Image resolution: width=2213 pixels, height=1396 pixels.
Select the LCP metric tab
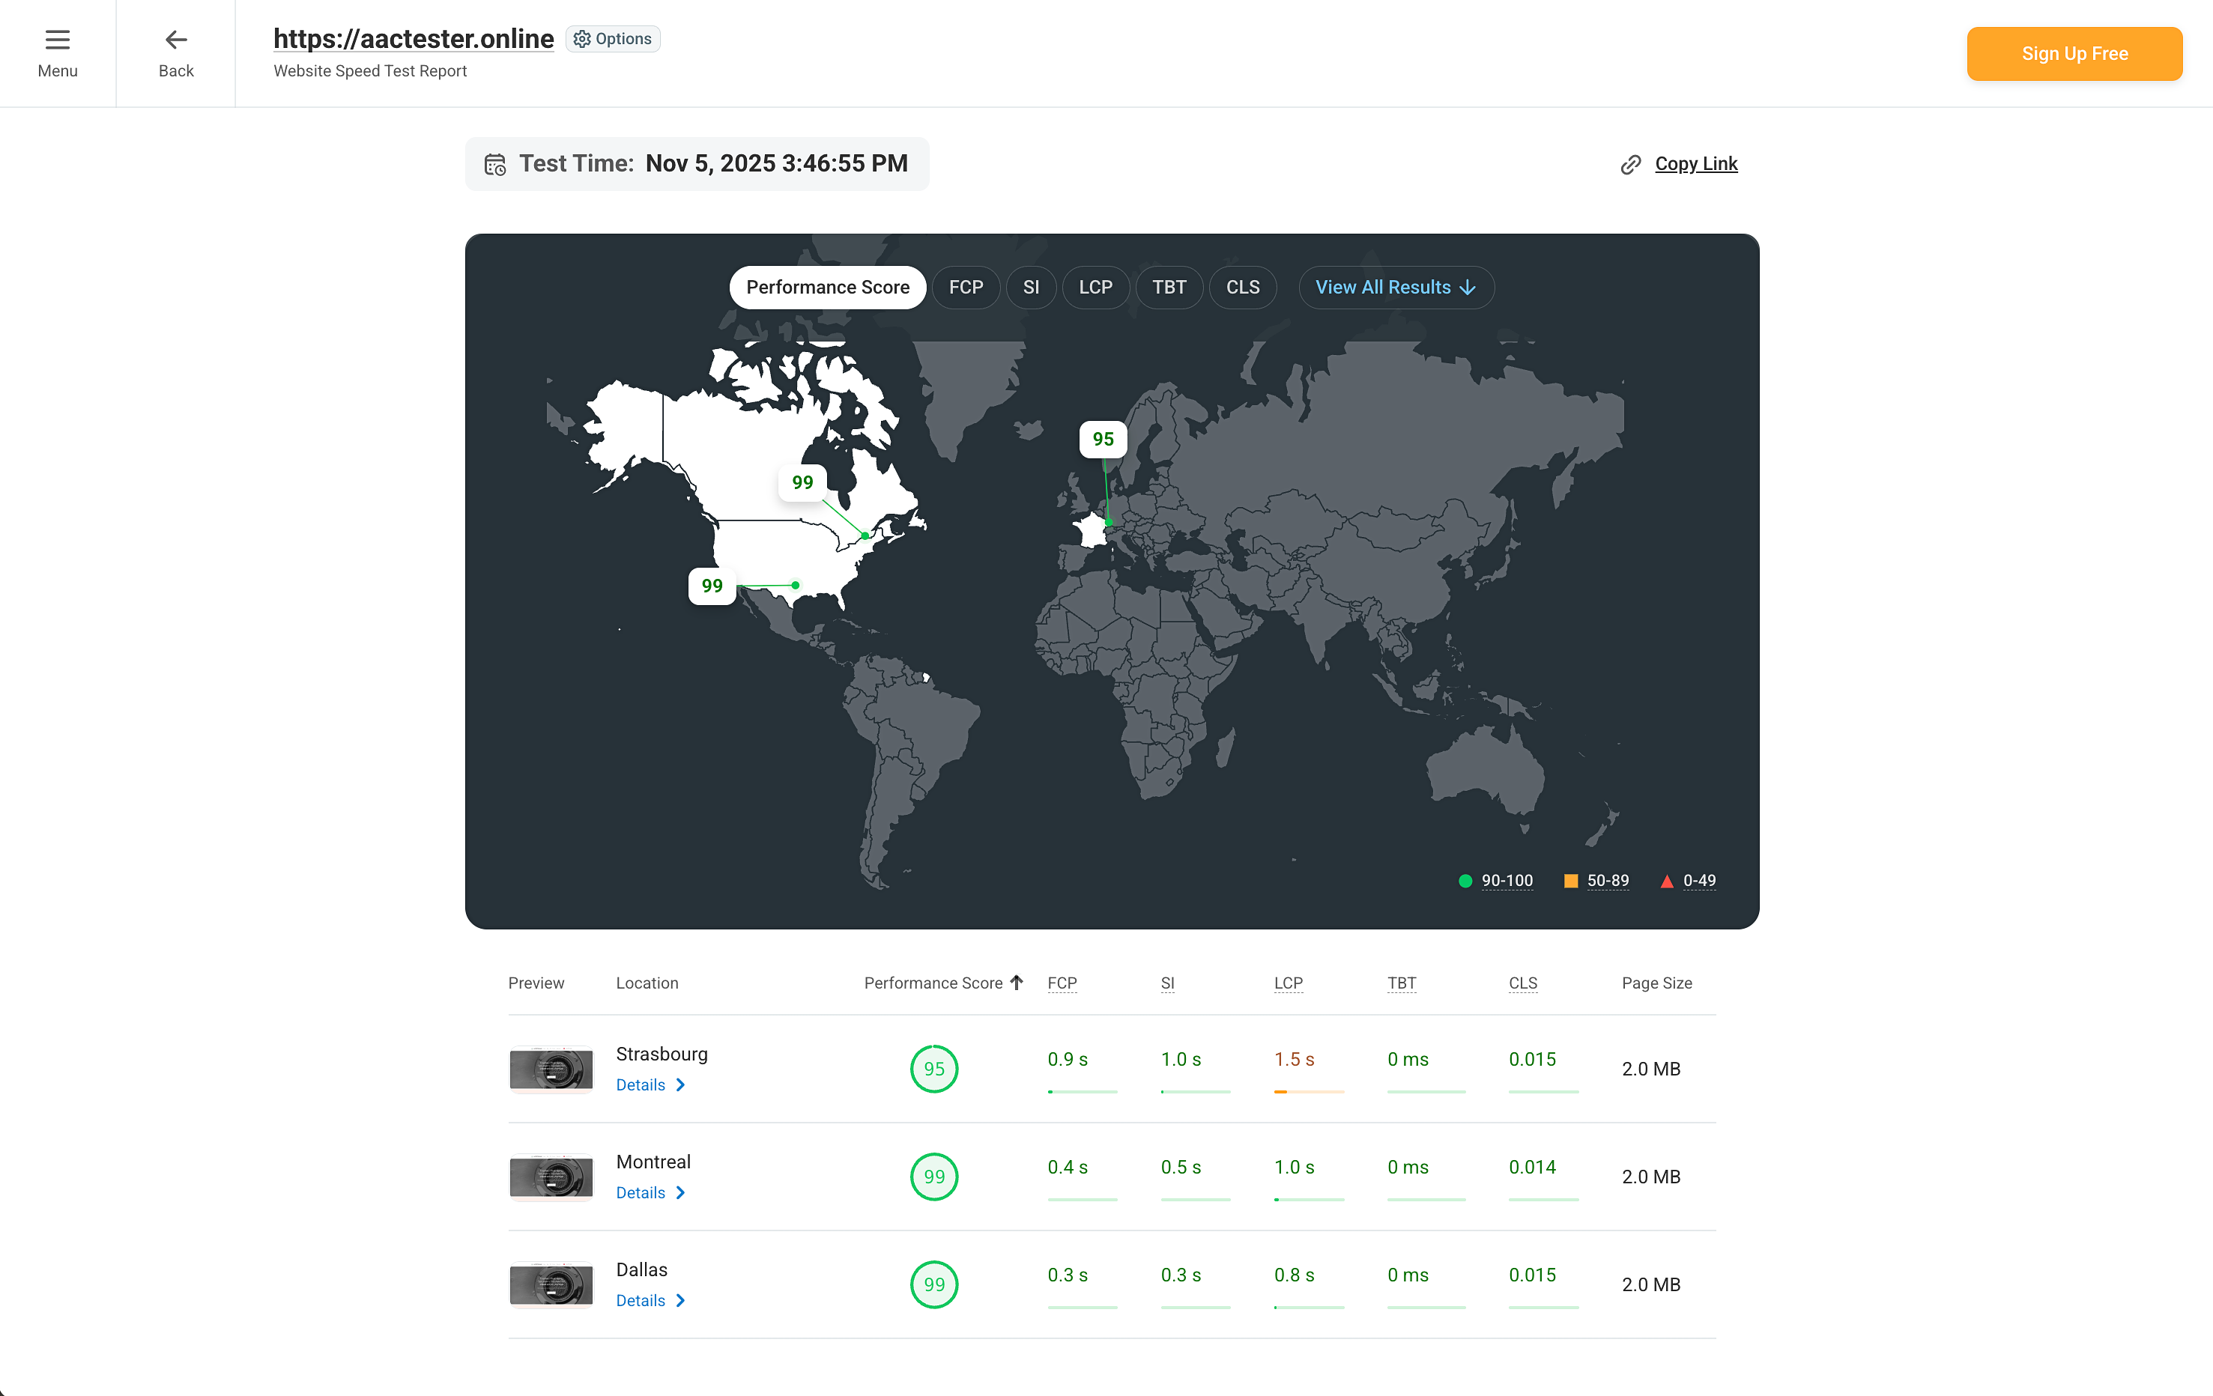point(1095,287)
